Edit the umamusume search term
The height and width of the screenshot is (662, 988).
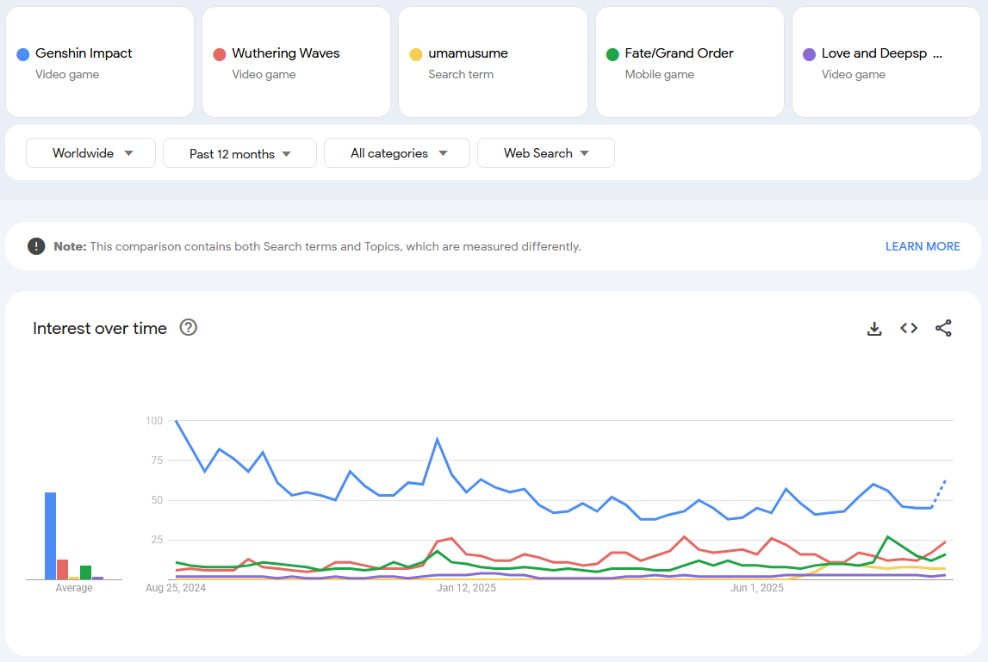coord(493,62)
